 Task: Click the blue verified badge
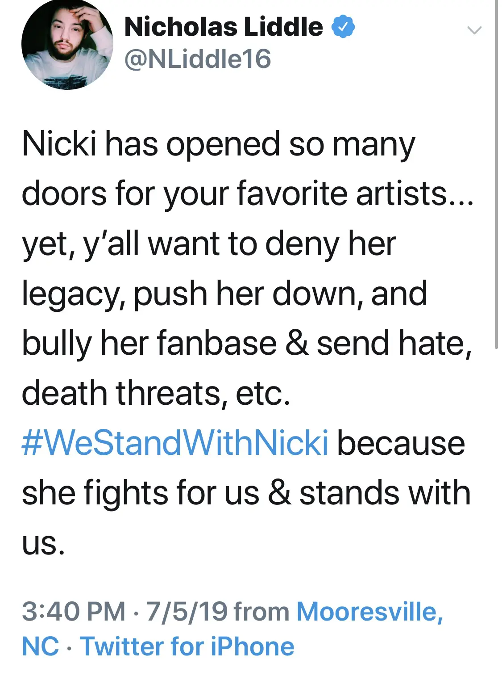click(343, 27)
